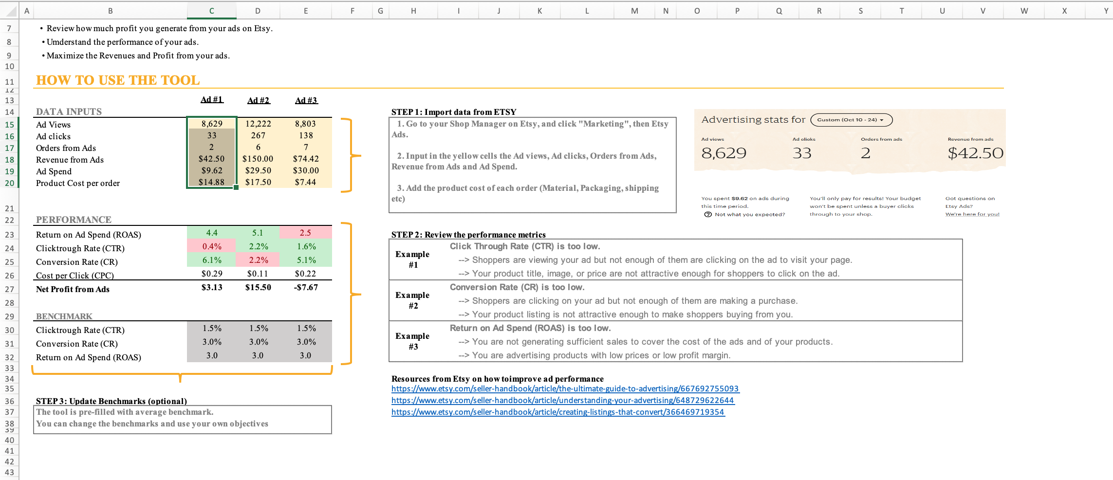Click the Return on Ad Spend (ROAS) performance label
Viewport: 1113px width, 480px height.
(x=89, y=235)
